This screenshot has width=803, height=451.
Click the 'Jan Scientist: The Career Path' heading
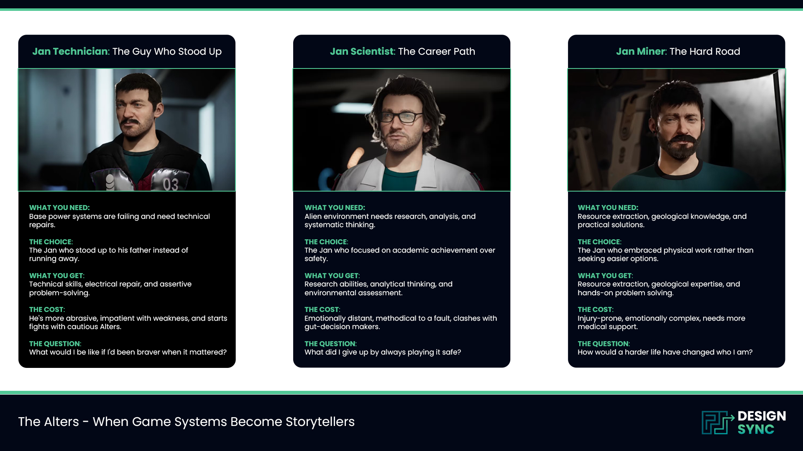pyautogui.click(x=402, y=51)
